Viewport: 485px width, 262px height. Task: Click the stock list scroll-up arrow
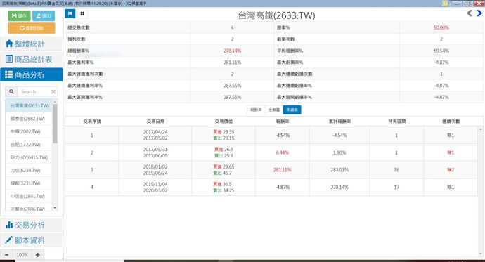[55, 102]
